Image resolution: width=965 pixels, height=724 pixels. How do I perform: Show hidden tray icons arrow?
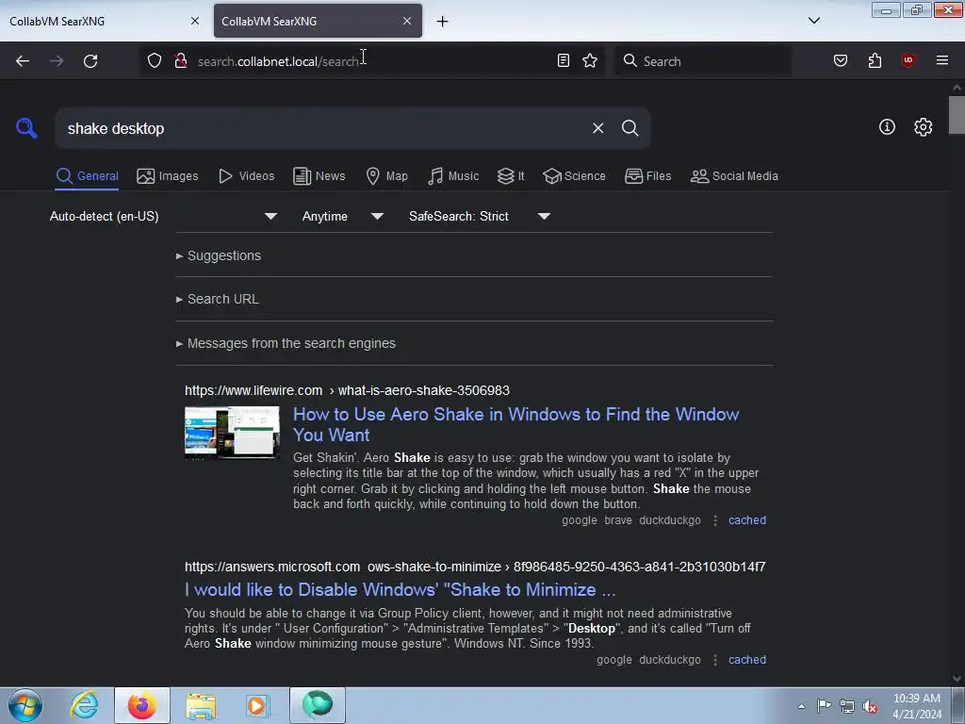[801, 706]
